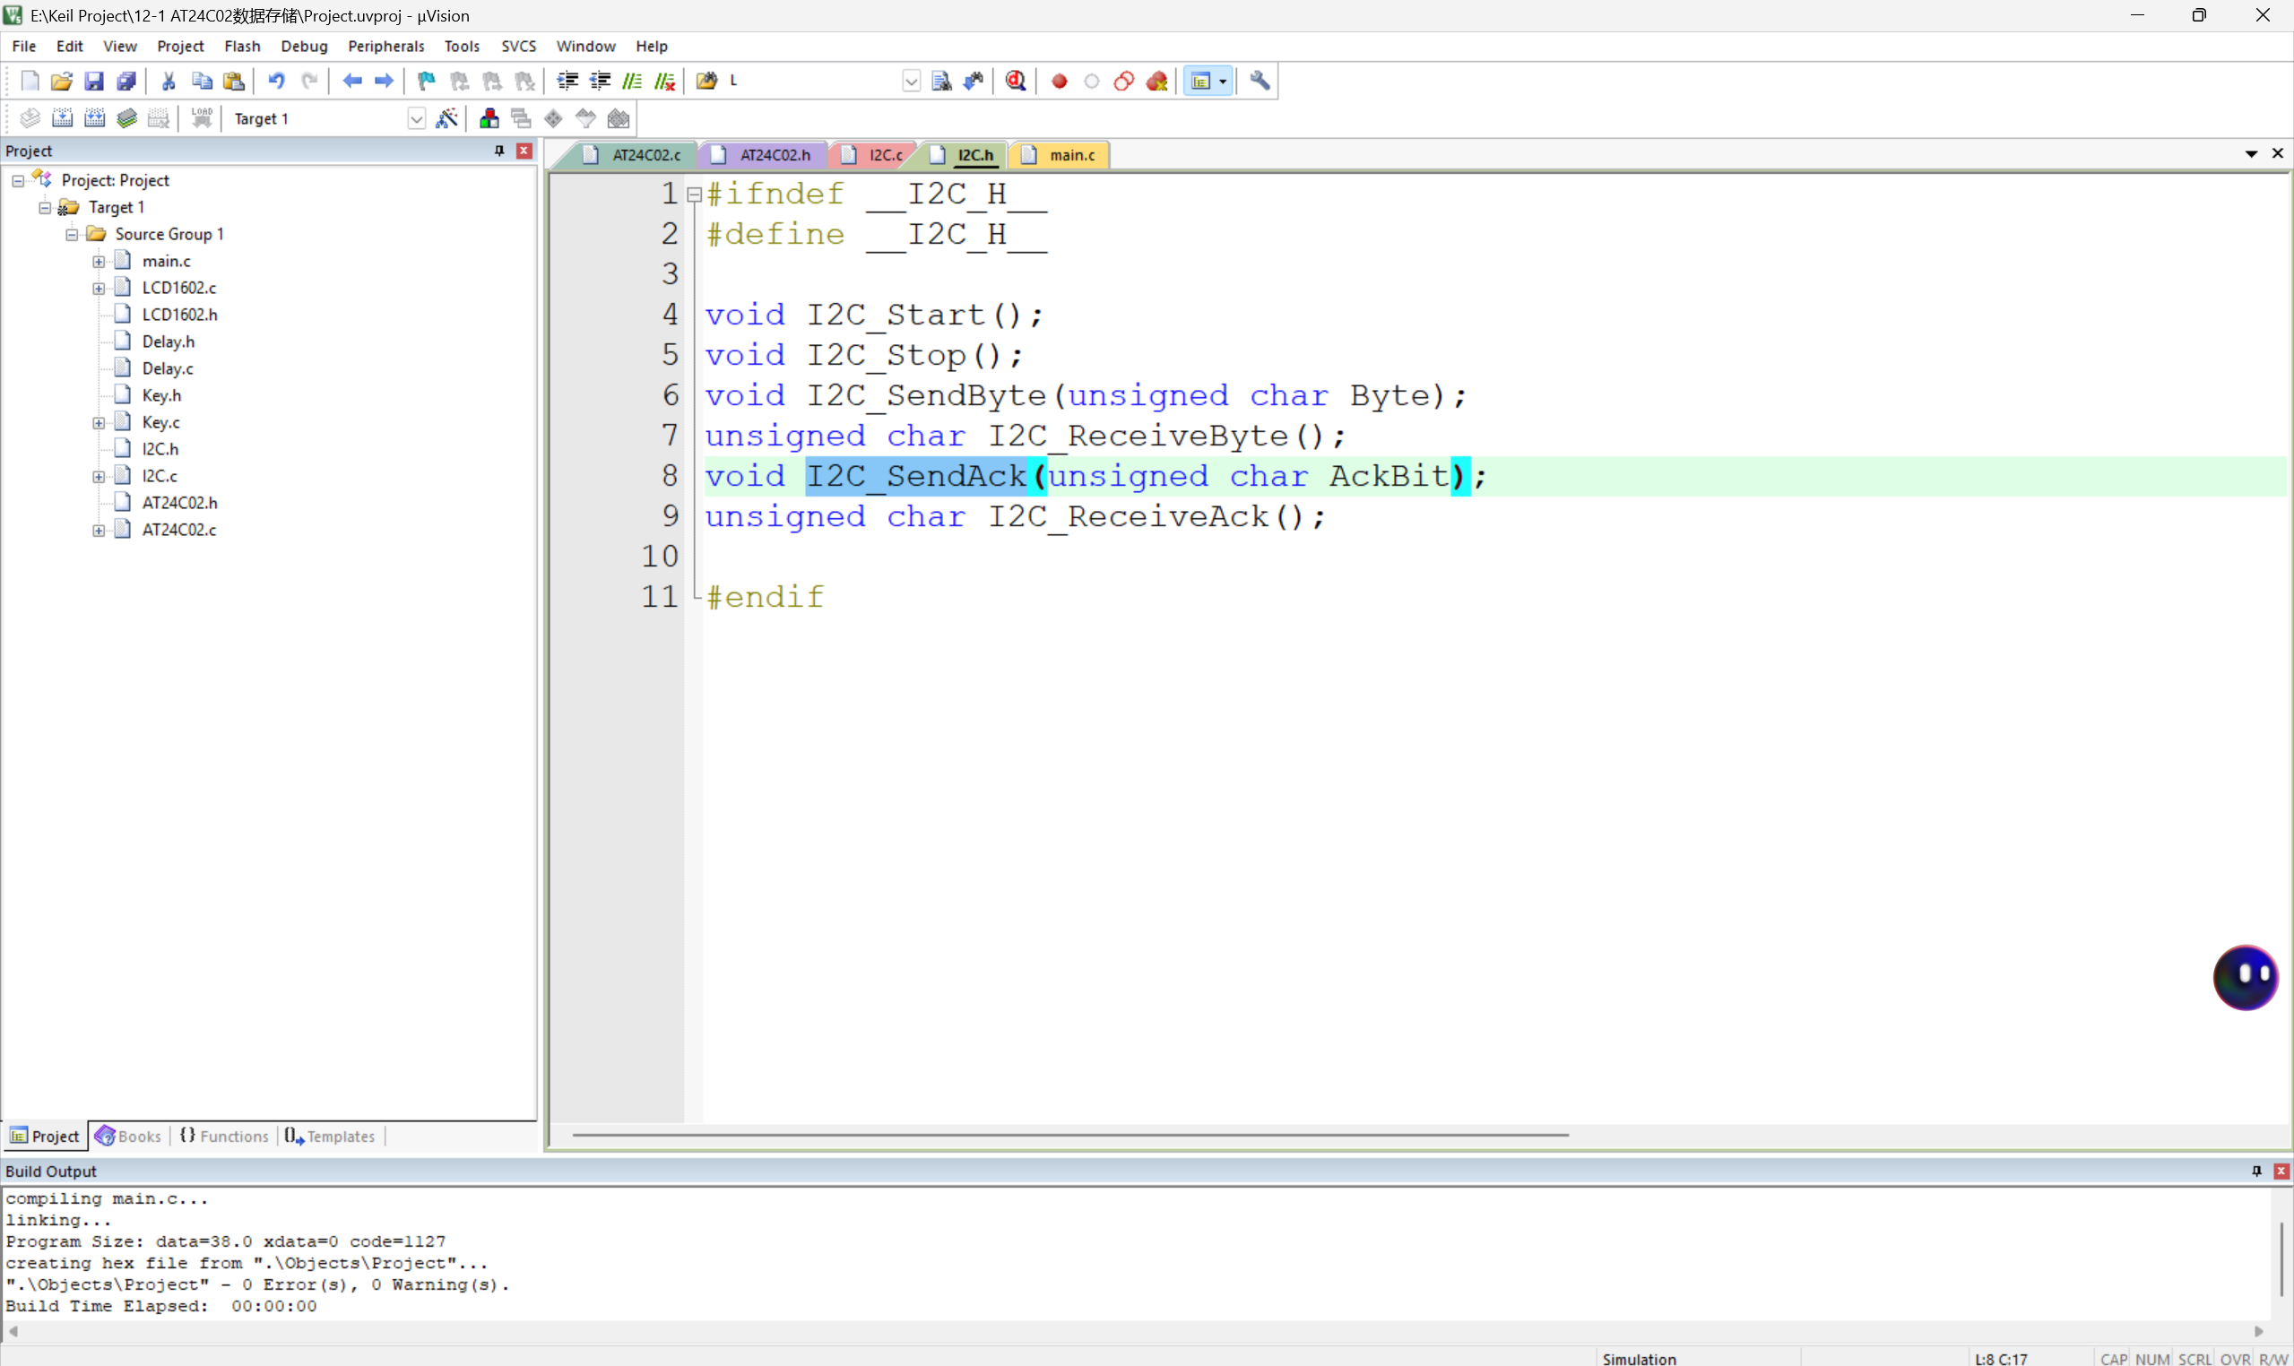Start the Debug Session magnifier icon
Image resolution: width=2294 pixels, height=1366 pixels.
[1016, 81]
